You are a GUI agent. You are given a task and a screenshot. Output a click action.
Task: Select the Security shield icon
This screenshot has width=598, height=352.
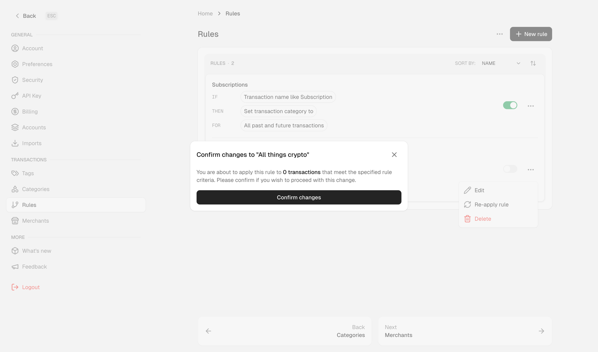pyautogui.click(x=15, y=80)
